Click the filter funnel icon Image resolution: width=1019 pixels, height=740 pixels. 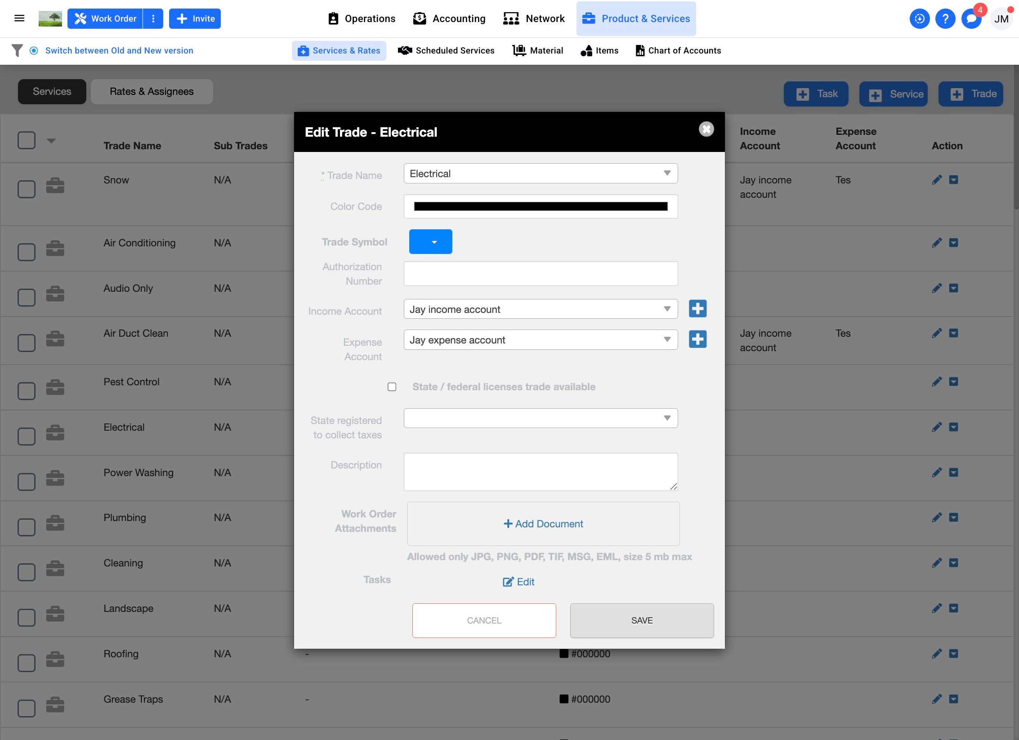(17, 50)
